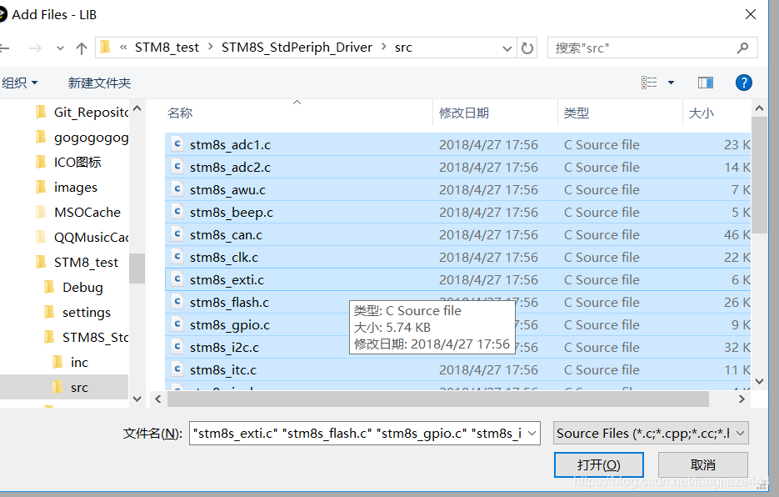779x497 pixels.
Task: Click the file list down scroll arrow
Action: (x=759, y=382)
